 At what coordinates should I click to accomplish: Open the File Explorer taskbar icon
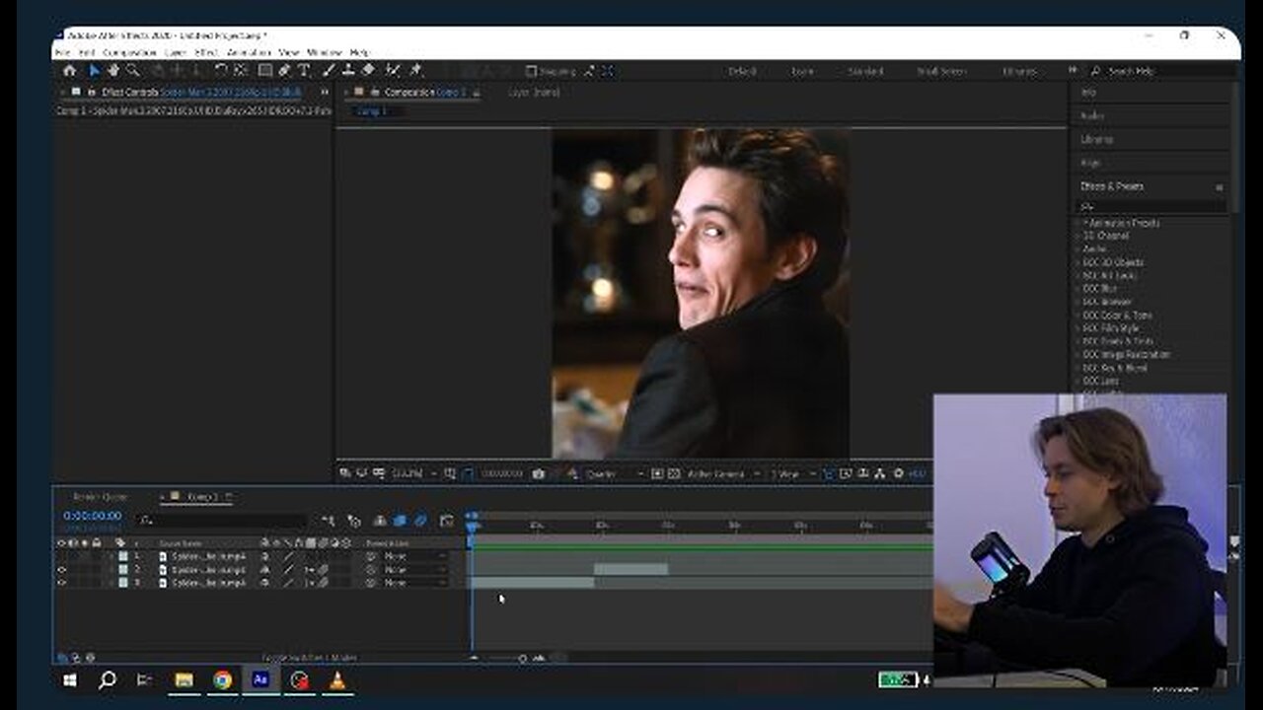(184, 679)
